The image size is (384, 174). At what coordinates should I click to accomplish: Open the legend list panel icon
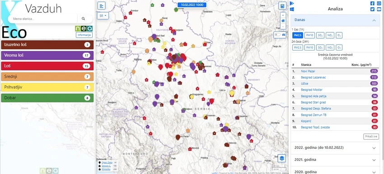tap(101, 5)
